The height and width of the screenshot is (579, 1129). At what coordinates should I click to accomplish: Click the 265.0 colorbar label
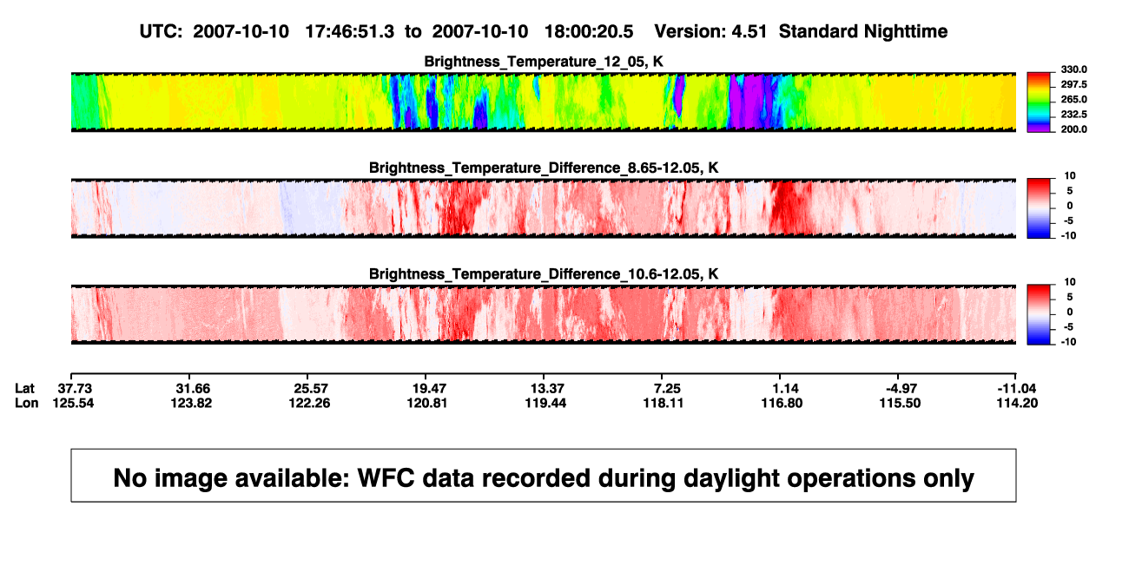pos(1073,100)
